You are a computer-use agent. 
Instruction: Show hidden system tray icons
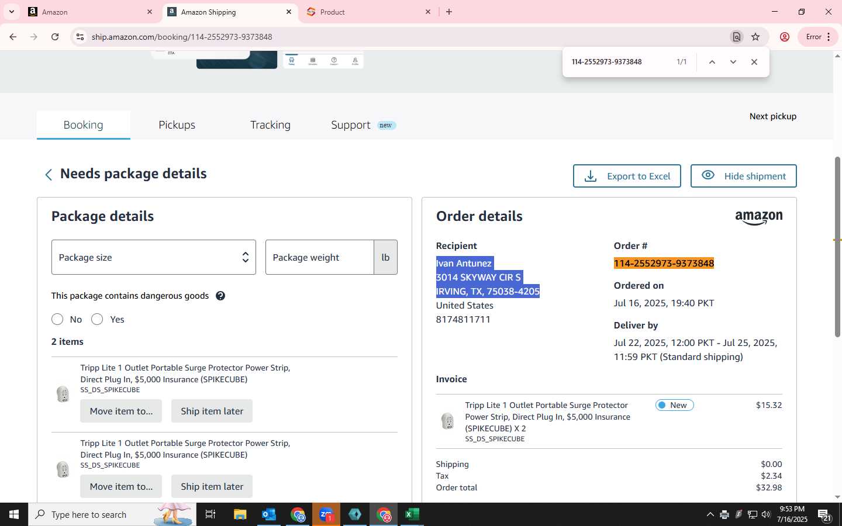[710, 514]
